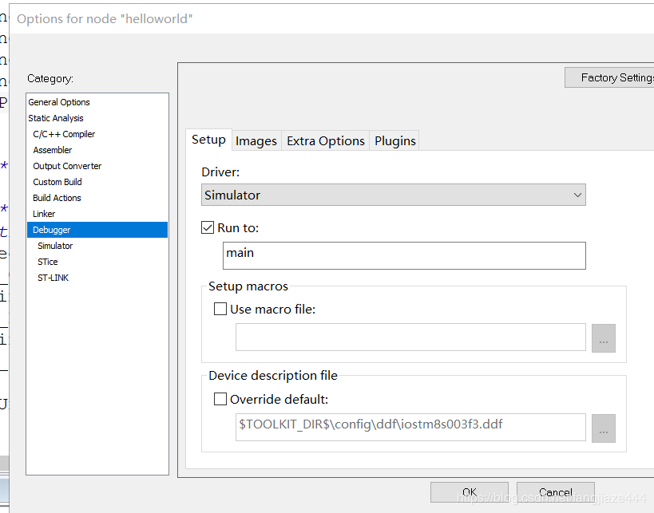Open the Driver dropdown showing Simulator

tap(393, 195)
